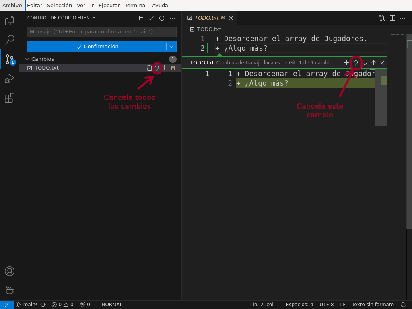
Task: Split the editor to the right
Action: coord(392,18)
